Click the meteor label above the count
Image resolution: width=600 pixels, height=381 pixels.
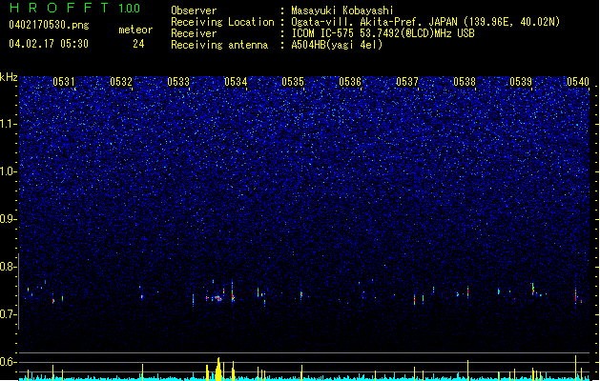135,30
